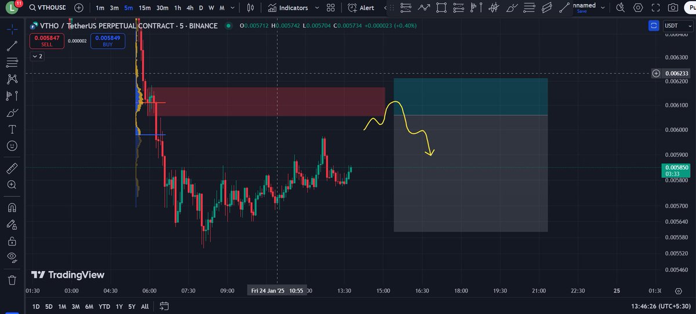The height and width of the screenshot is (314, 696).
Task: Open the indicator templates grid icon
Action: point(331,8)
